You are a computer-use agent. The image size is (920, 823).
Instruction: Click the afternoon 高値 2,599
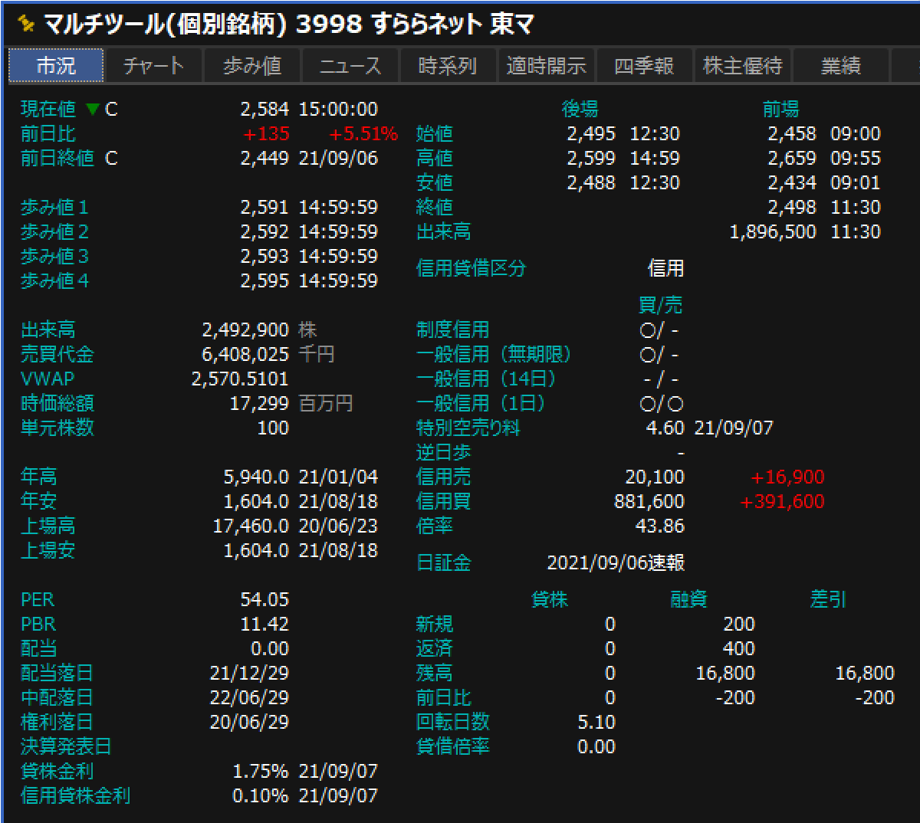coord(591,159)
